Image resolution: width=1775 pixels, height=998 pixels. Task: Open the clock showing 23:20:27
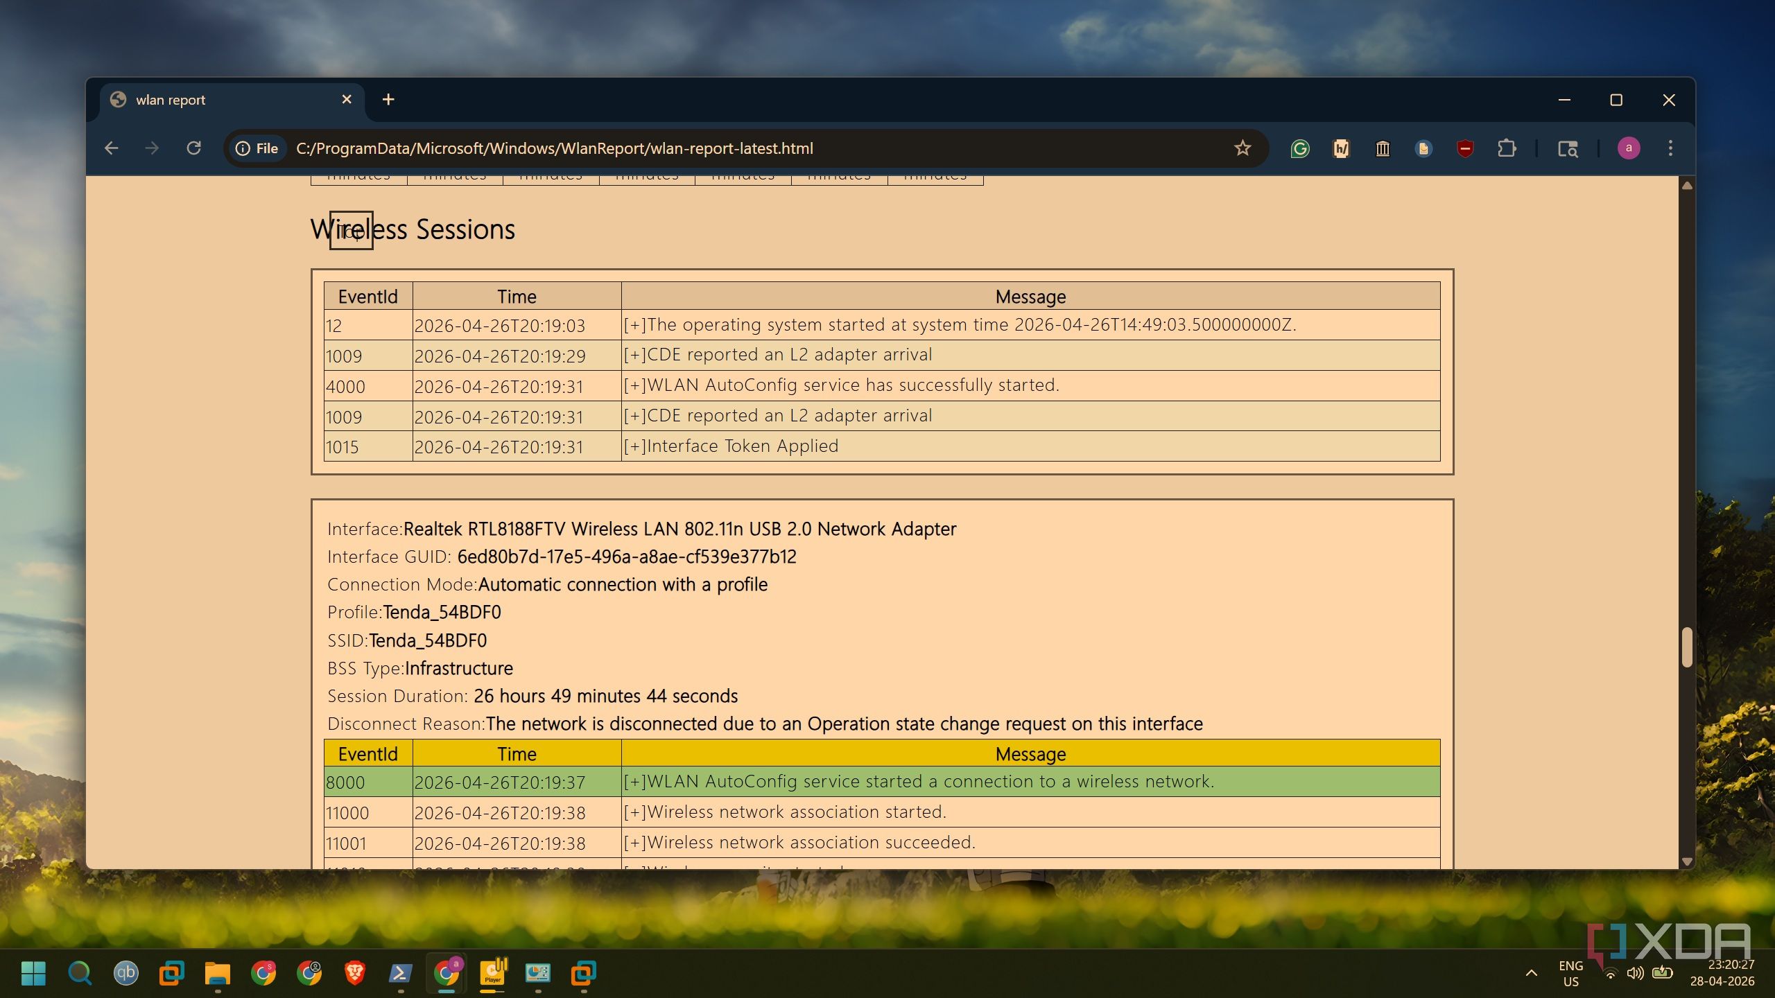tap(1722, 973)
